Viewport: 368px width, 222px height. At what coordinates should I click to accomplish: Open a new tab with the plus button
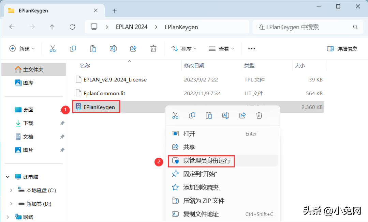click(115, 11)
